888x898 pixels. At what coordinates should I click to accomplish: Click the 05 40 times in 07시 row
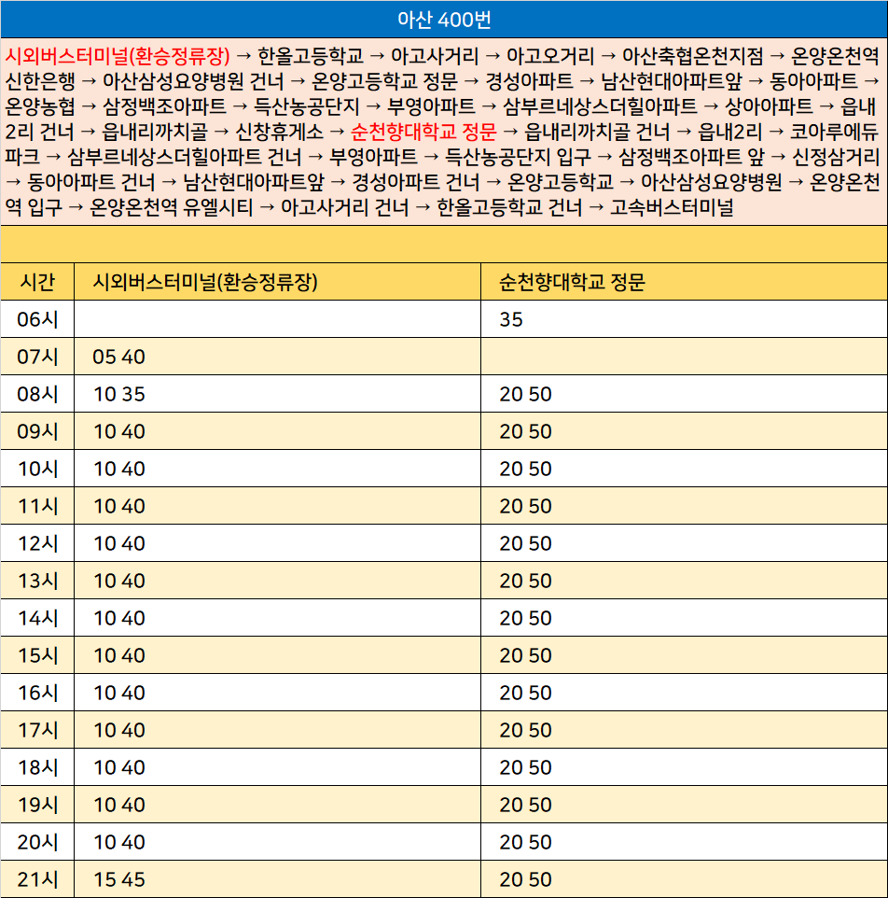(x=119, y=357)
